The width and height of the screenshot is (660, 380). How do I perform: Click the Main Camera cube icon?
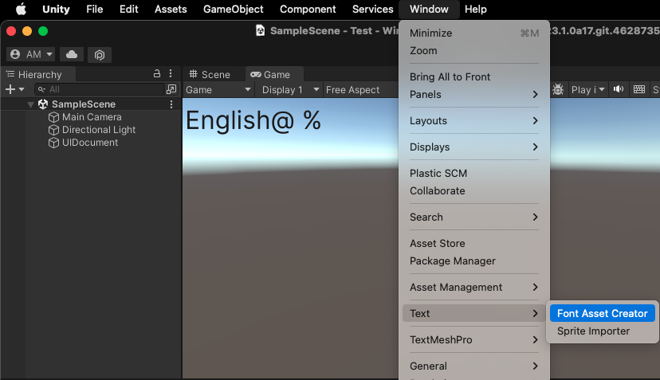[x=53, y=117]
